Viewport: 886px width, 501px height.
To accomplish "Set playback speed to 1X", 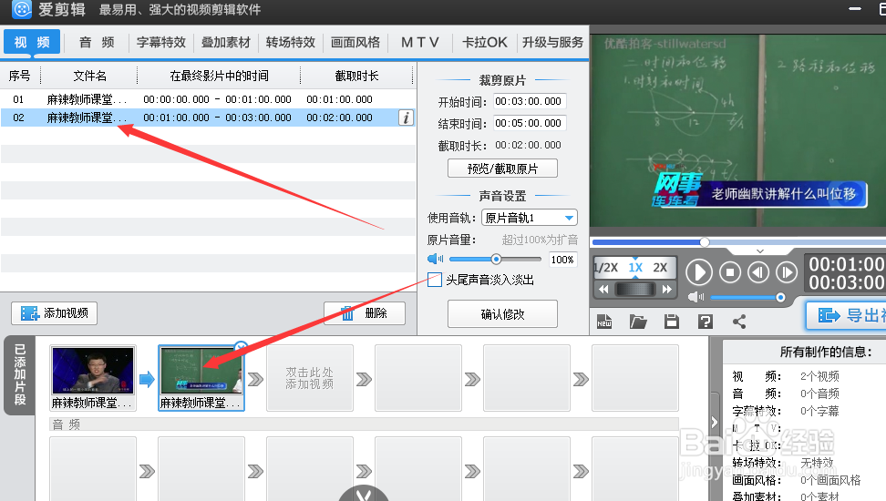I will click(x=635, y=268).
